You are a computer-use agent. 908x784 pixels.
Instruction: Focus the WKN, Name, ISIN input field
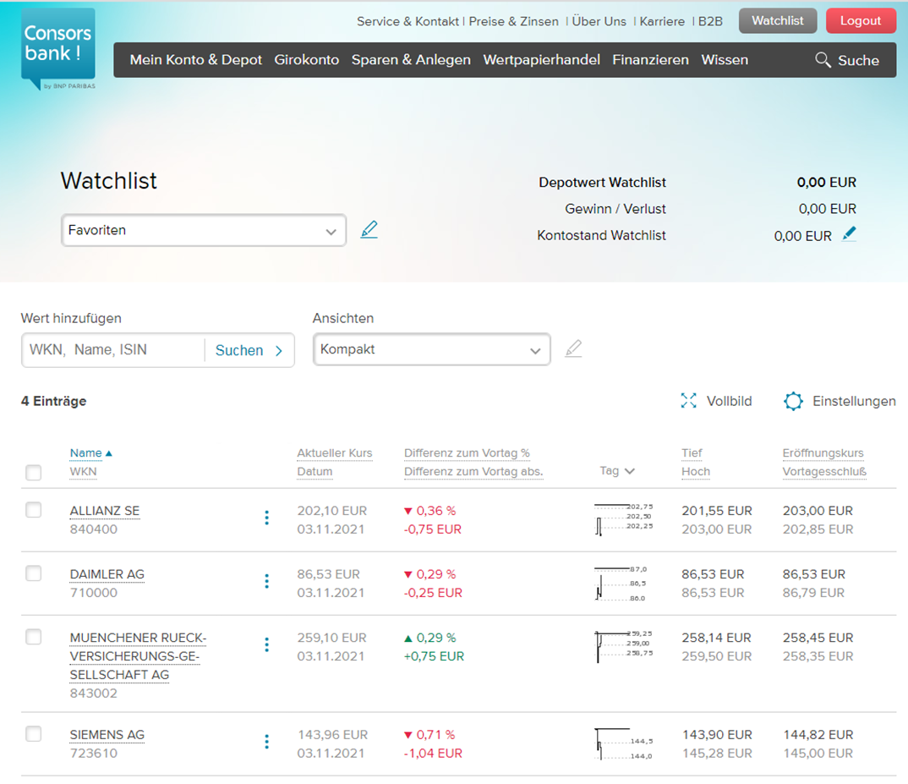point(113,350)
